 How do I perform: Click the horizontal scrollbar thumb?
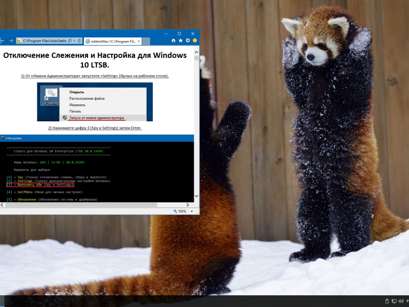(x=81, y=205)
